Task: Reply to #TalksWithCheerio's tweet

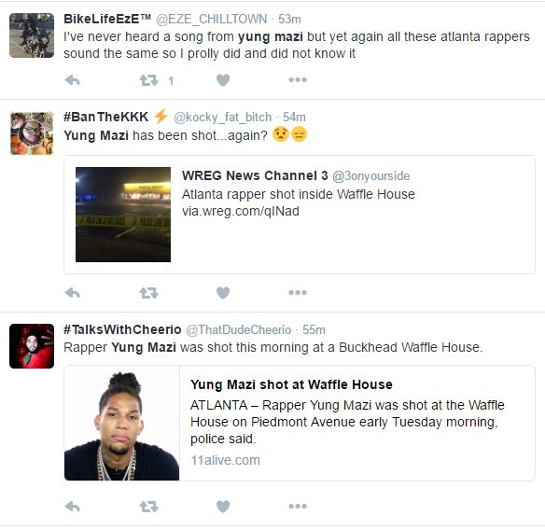Action: point(72,507)
